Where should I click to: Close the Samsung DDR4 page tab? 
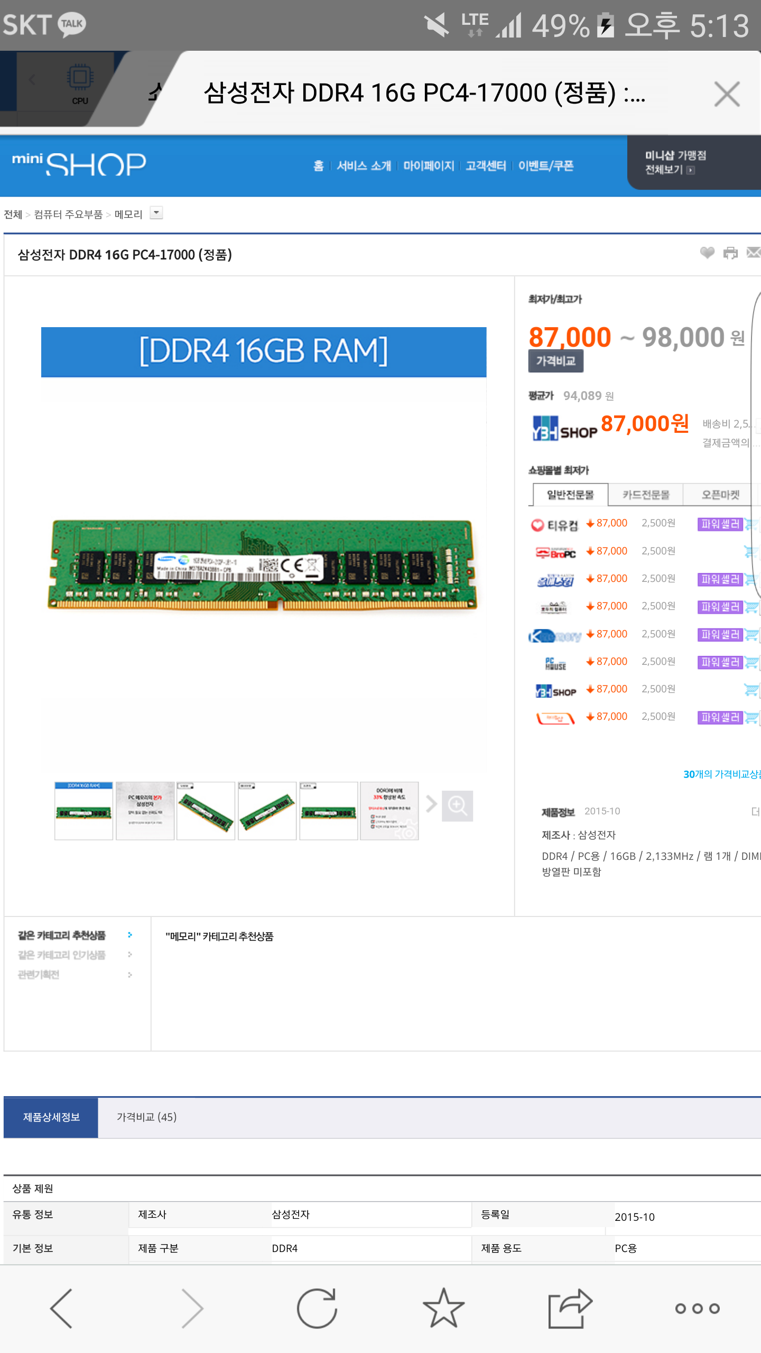click(x=727, y=94)
